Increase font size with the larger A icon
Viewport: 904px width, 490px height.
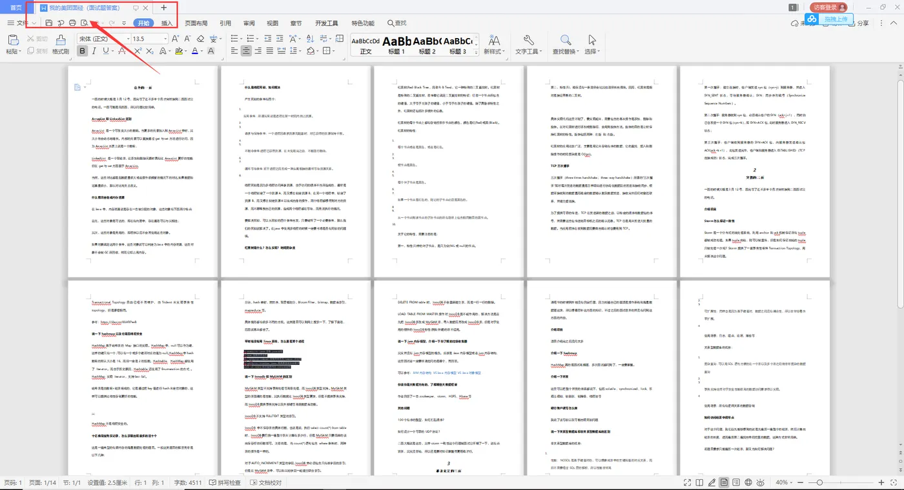click(x=175, y=39)
